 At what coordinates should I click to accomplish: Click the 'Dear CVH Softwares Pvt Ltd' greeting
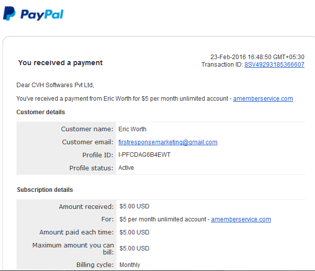55,85
